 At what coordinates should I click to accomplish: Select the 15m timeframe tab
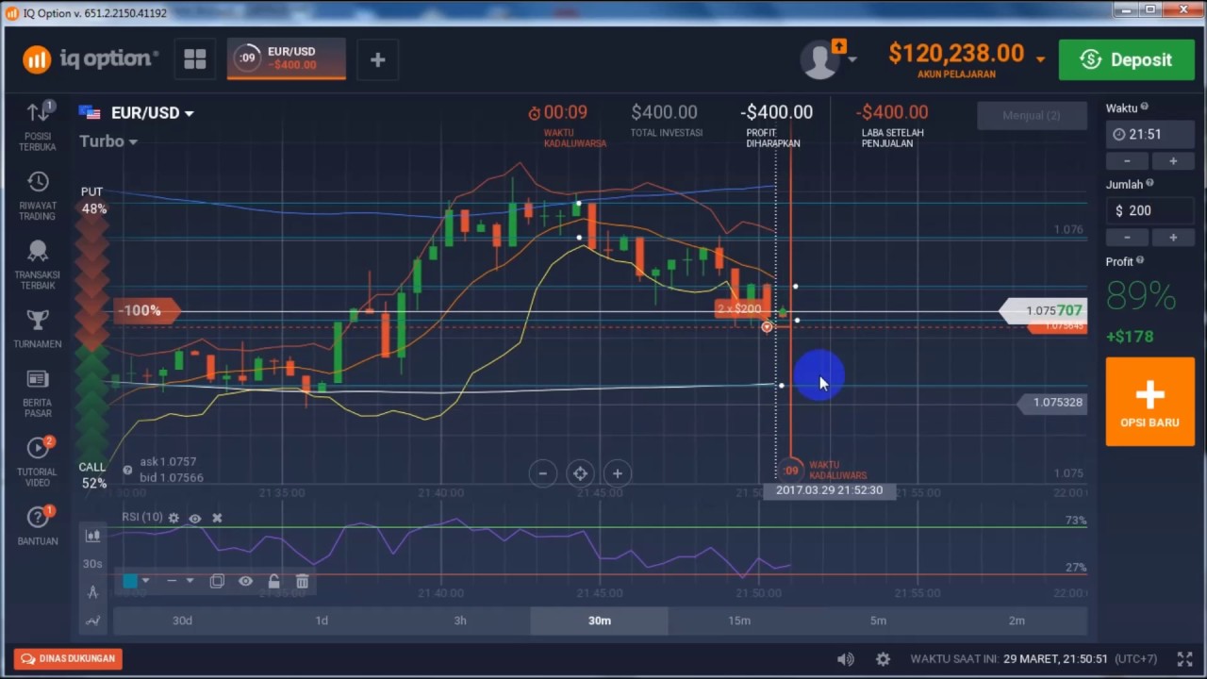739,621
